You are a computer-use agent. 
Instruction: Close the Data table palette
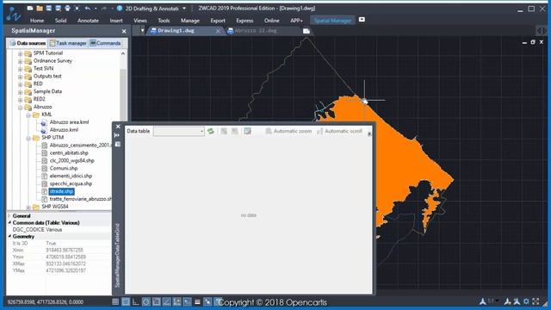118,127
